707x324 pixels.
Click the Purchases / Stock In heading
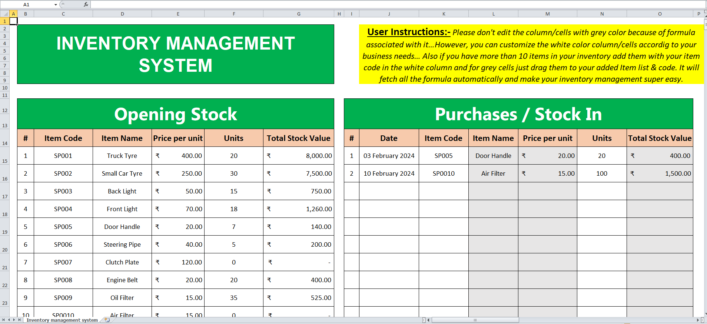(518, 114)
